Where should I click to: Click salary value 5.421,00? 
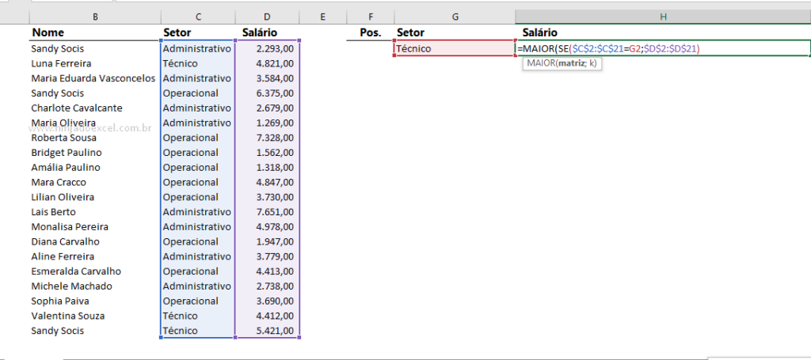(275, 331)
